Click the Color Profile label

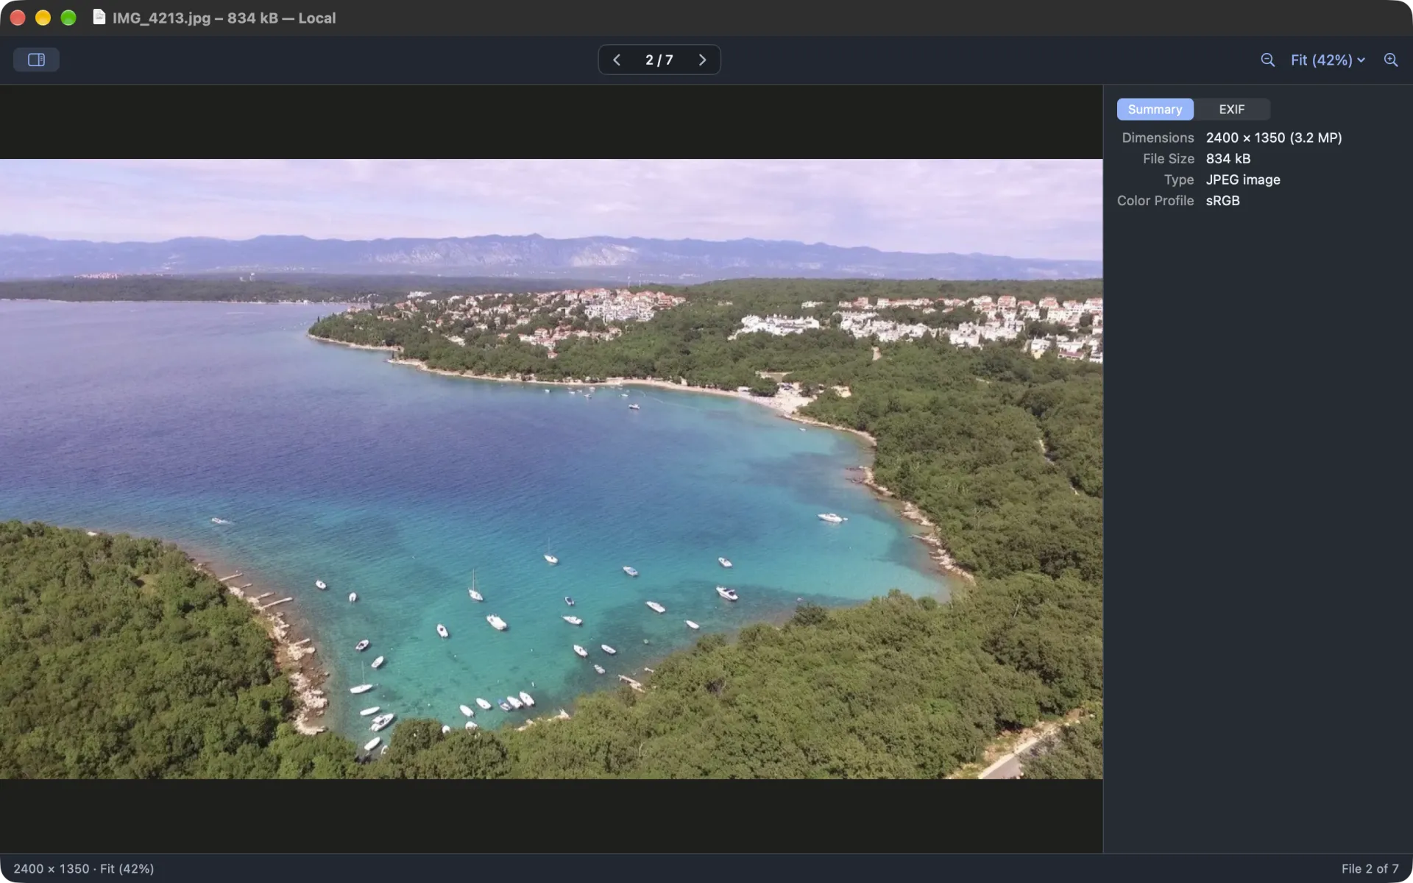click(x=1155, y=200)
